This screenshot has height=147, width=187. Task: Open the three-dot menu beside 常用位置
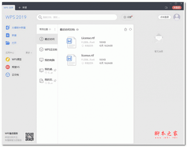pos(55,29)
